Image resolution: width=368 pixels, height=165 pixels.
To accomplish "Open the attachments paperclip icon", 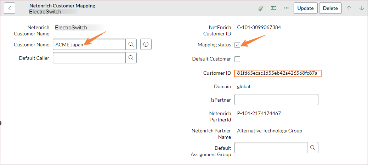I will tap(261, 8).
